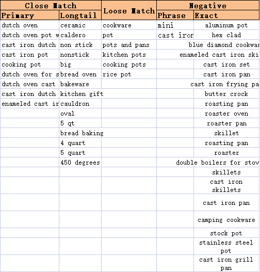This screenshot has height=272, width=260.
Task: Select the 'mini' phrase cell
Action: (x=175, y=25)
